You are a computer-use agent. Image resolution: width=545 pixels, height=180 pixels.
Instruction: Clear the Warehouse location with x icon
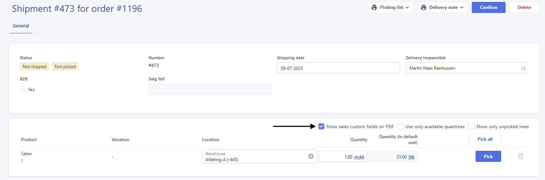point(311,156)
